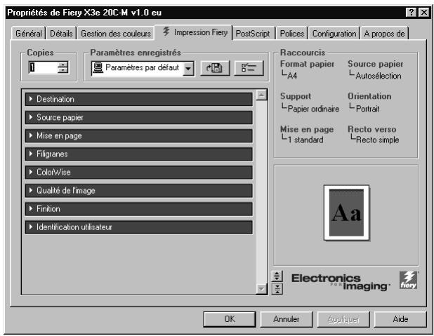Expand the Identification utilisateur section
Viewport: 434px width, 336px height.
[138, 227]
